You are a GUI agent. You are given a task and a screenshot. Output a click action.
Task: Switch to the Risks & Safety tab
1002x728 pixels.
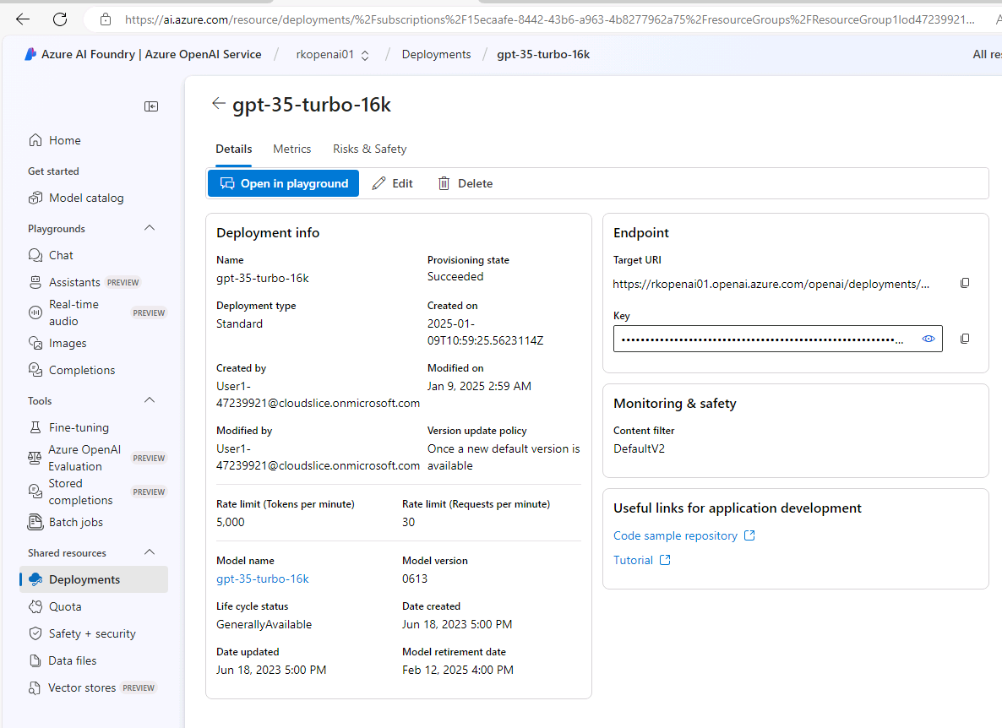point(369,149)
